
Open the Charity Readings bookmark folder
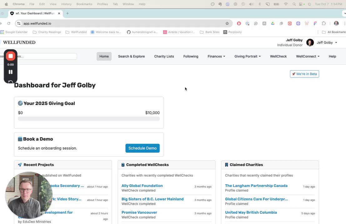pos(47,32)
